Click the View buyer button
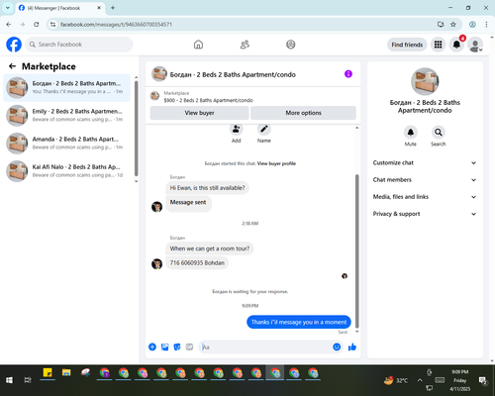 click(199, 113)
